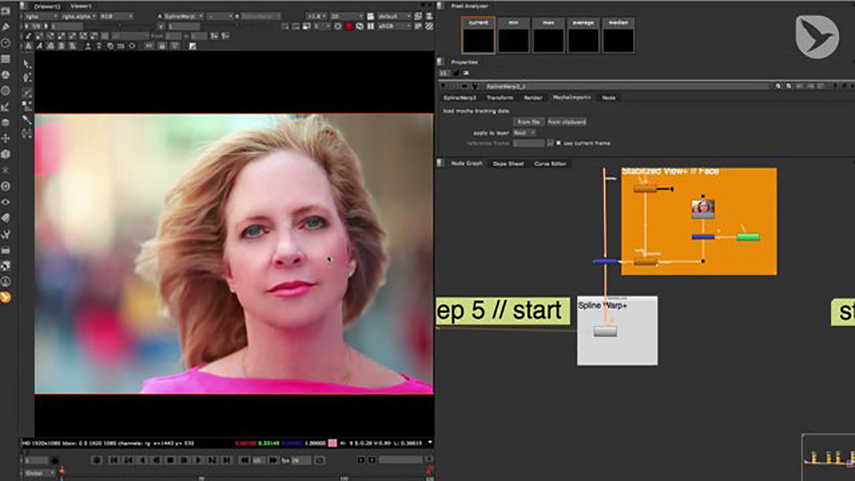Click the Draw nodes pen icon
855x481 pixels.
[5, 26]
